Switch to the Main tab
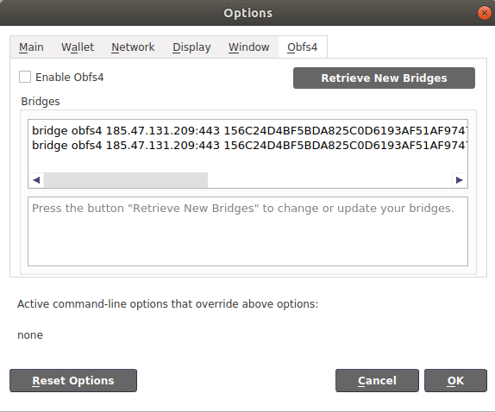The width and height of the screenshot is (495, 412). tap(31, 47)
